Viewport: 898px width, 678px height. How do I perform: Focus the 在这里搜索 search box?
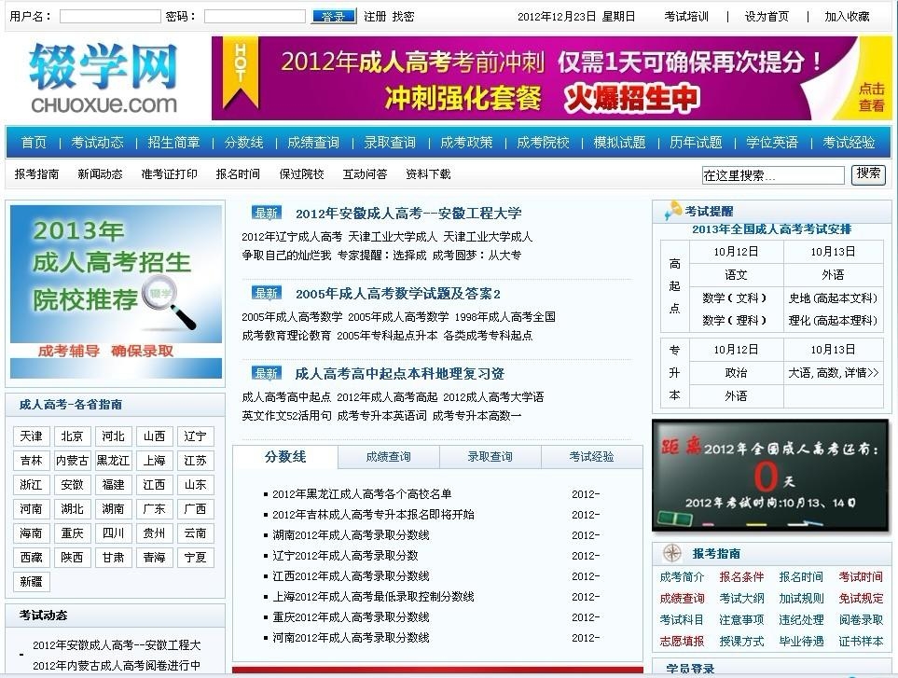772,175
